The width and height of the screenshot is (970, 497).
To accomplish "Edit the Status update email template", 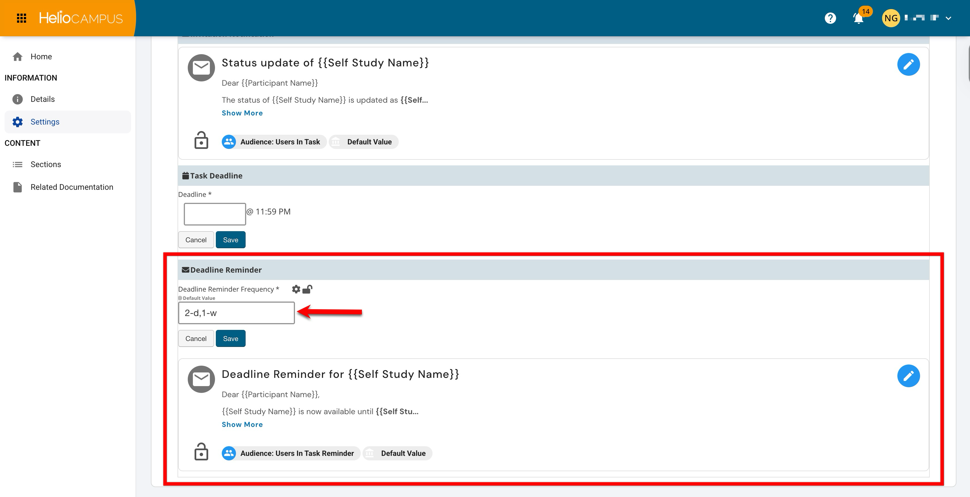I will (x=908, y=64).
